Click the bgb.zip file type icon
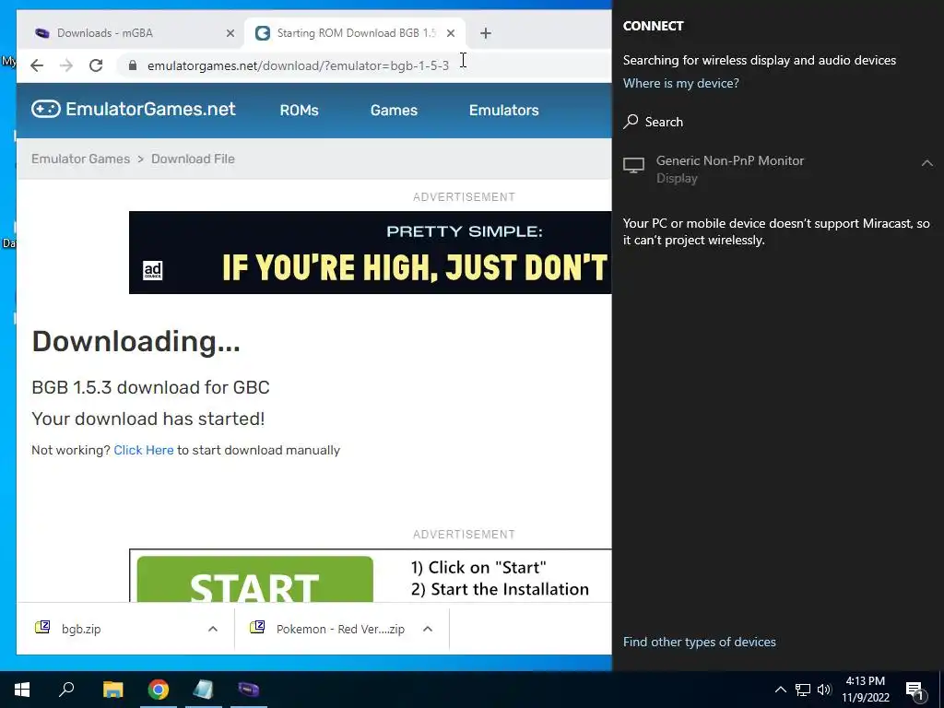Image resolution: width=944 pixels, height=708 pixels. (x=42, y=627)
